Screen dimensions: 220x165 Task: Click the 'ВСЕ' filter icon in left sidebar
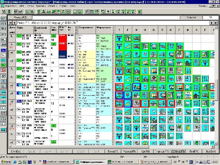tap(3, 18)
